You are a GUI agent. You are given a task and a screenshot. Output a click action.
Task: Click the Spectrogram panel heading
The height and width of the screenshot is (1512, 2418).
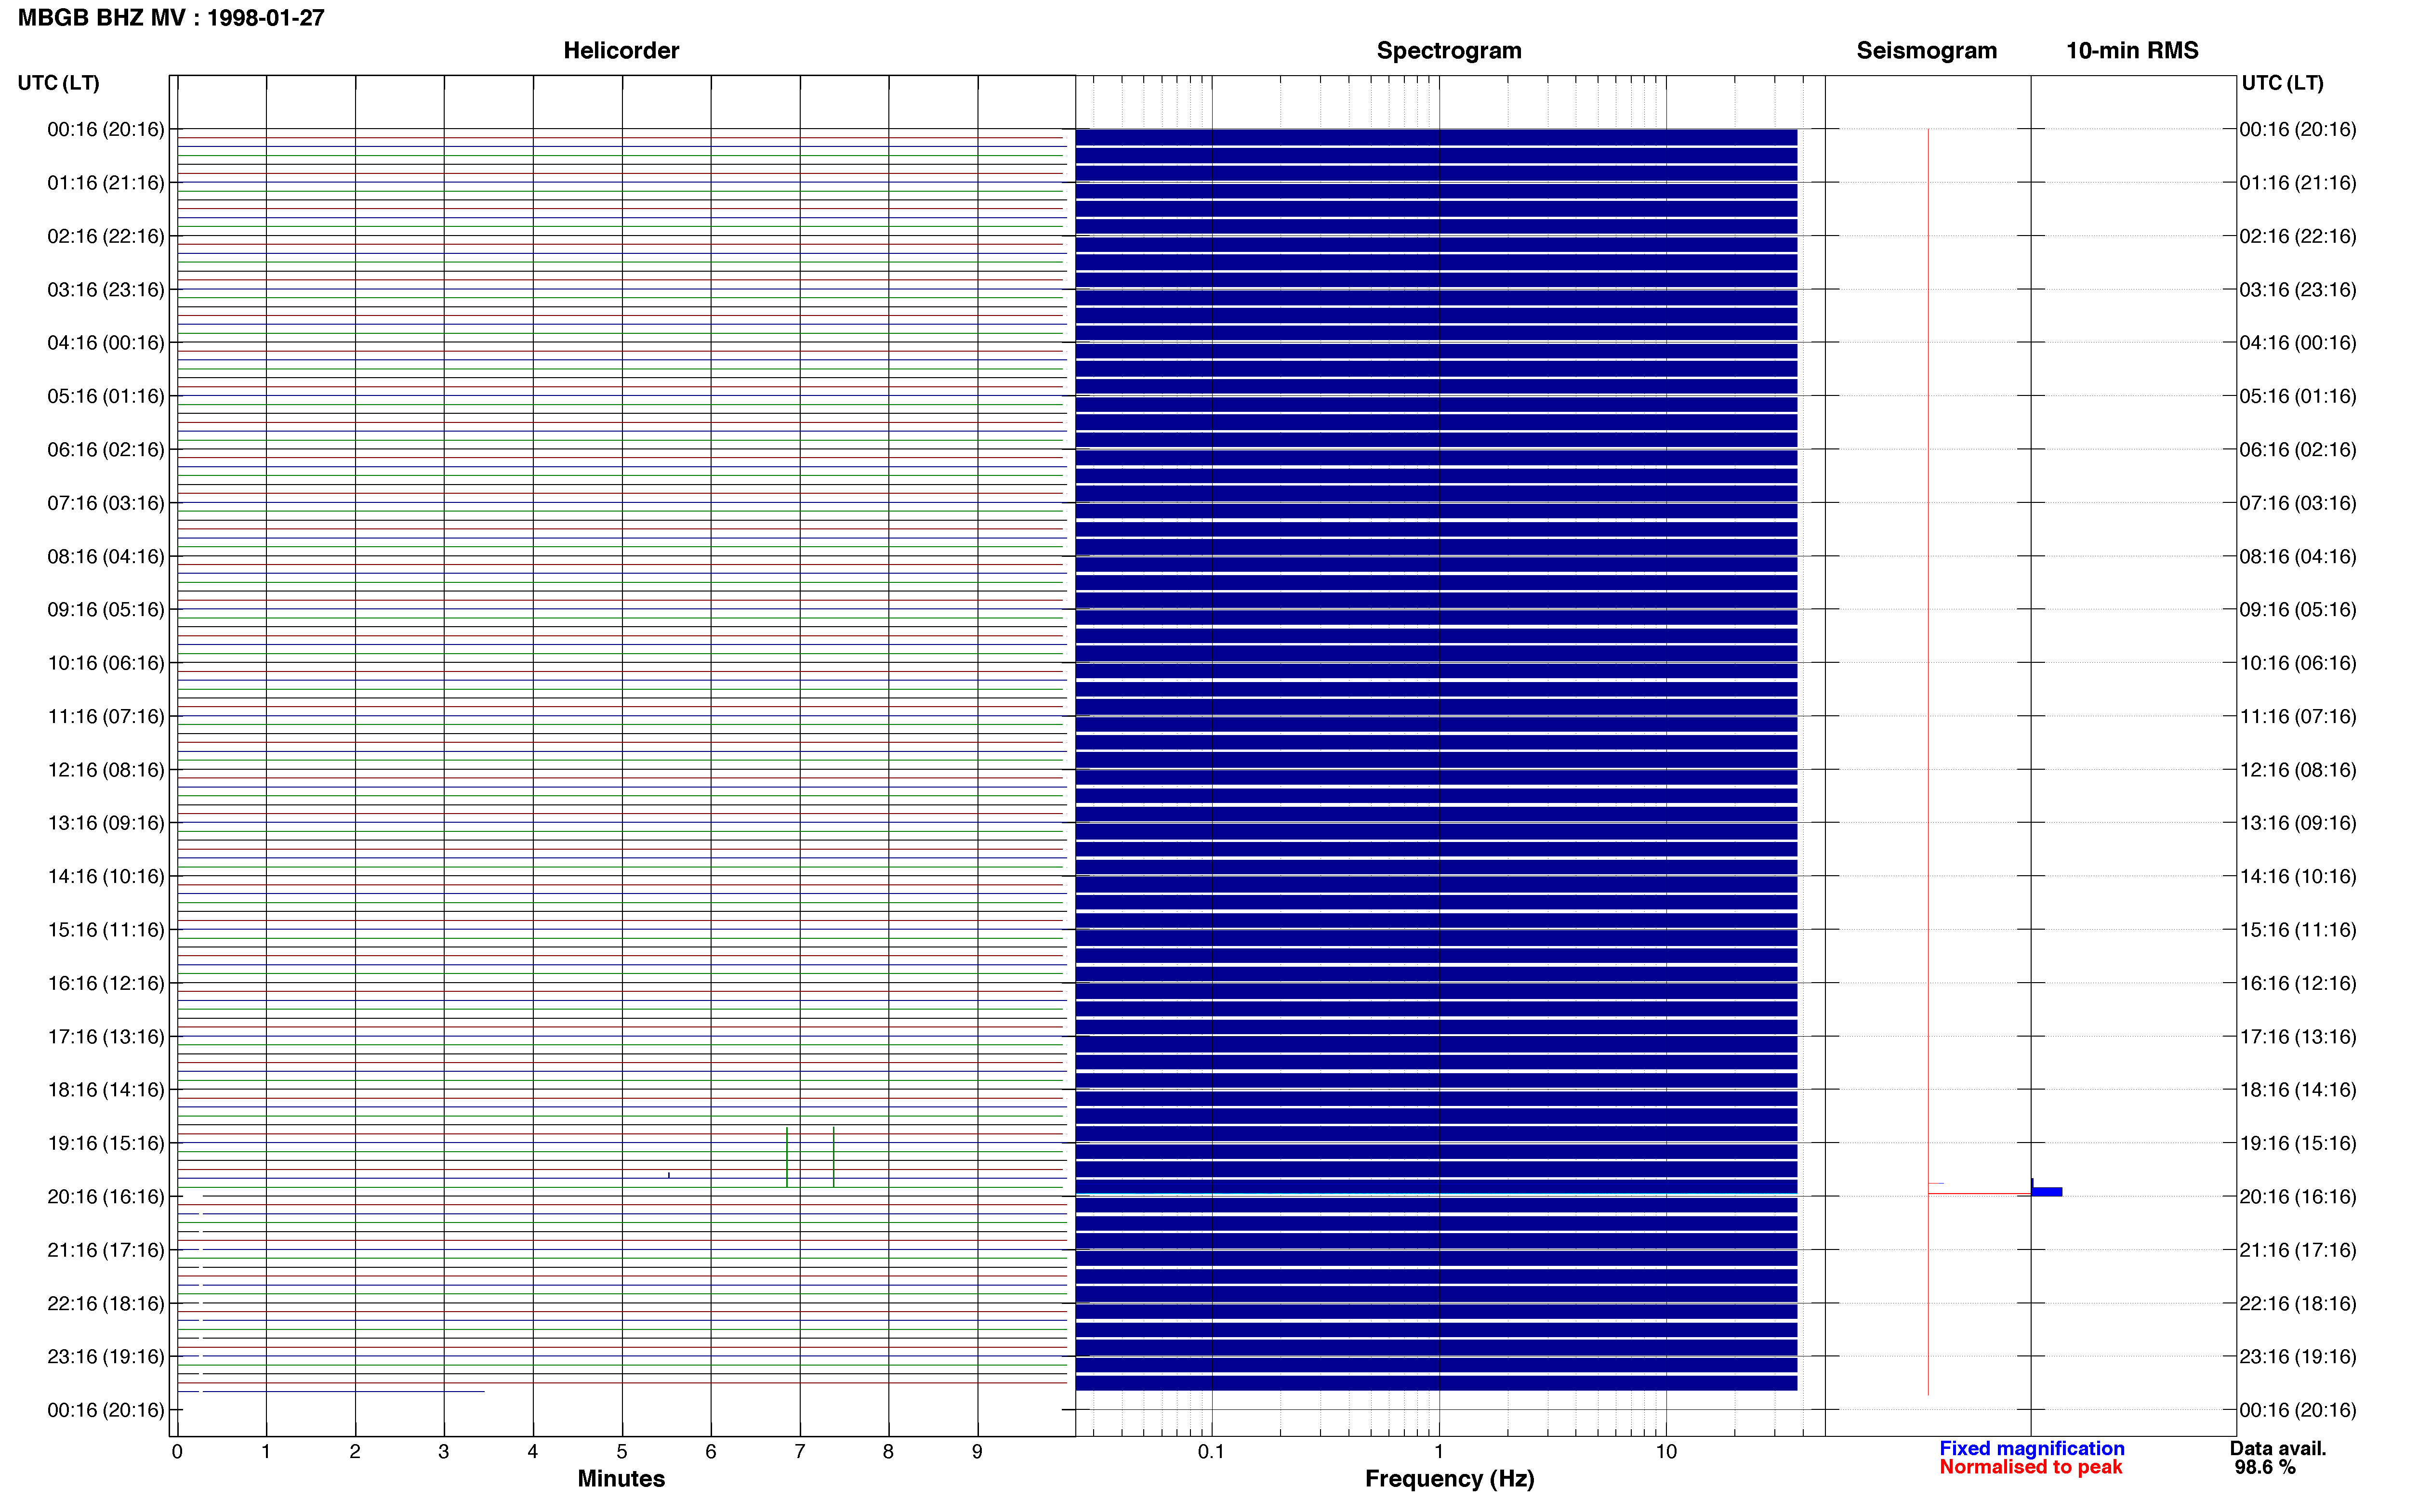1449,50
